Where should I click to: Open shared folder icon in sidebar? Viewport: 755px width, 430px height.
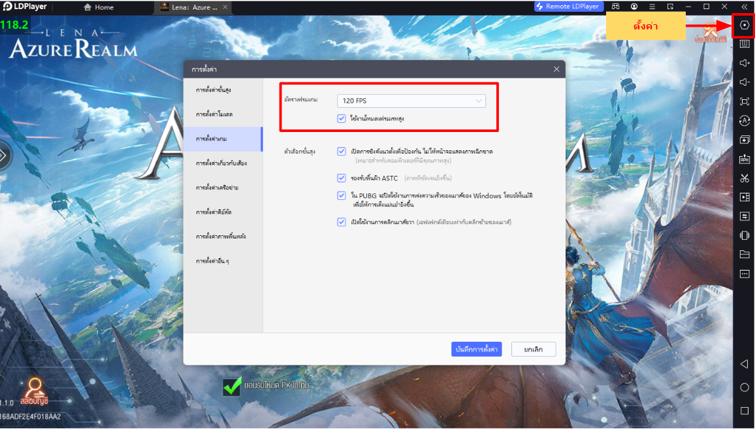coord(745,254)
